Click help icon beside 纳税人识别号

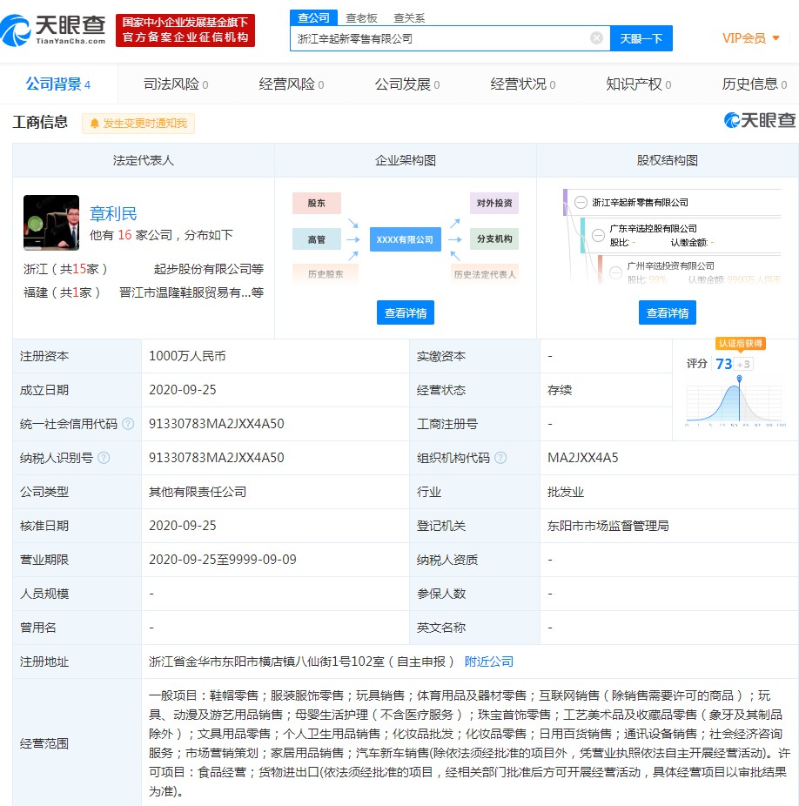104,458
